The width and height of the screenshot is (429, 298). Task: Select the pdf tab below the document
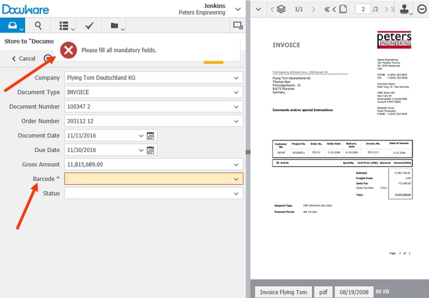tap(324, 291)
